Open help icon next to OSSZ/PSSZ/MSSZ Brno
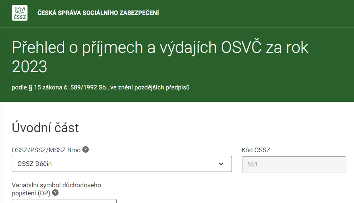This screenshot has height=203, width=354. point(85,149)
